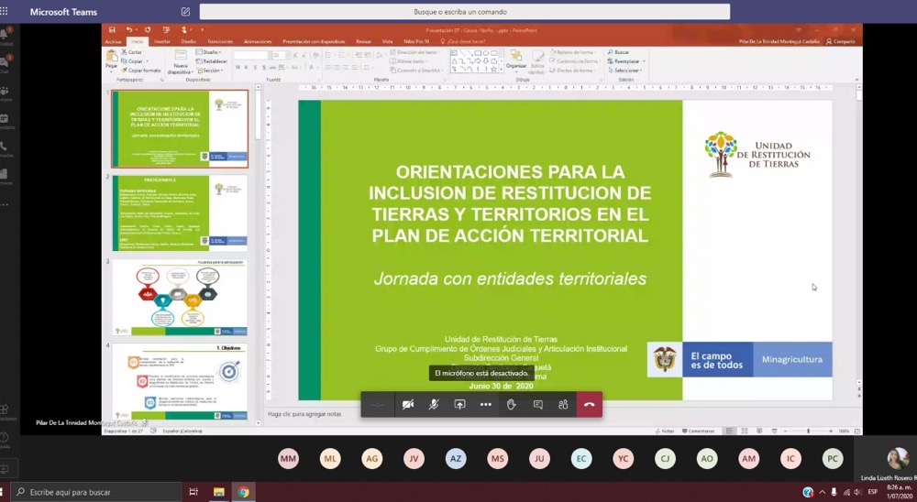
Task: Click Restablecer slide button
Action: click(212, 60)
